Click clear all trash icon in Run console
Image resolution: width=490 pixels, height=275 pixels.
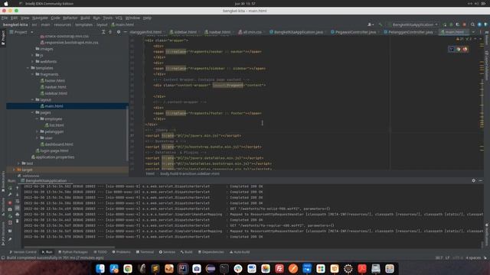click(17, 221)
